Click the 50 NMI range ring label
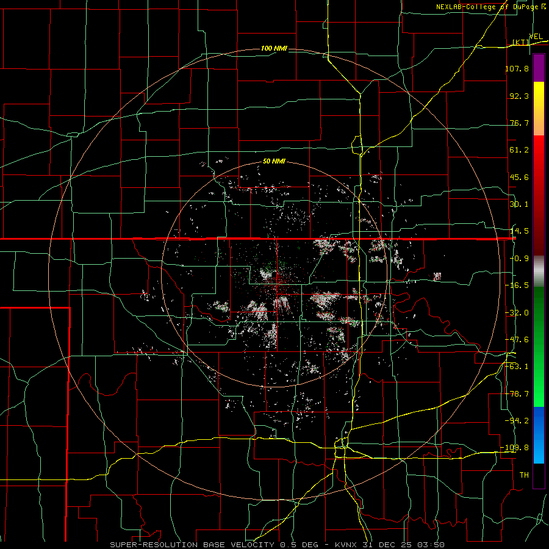The width and height of the screenshot is (549, 549). click(274, 162)
